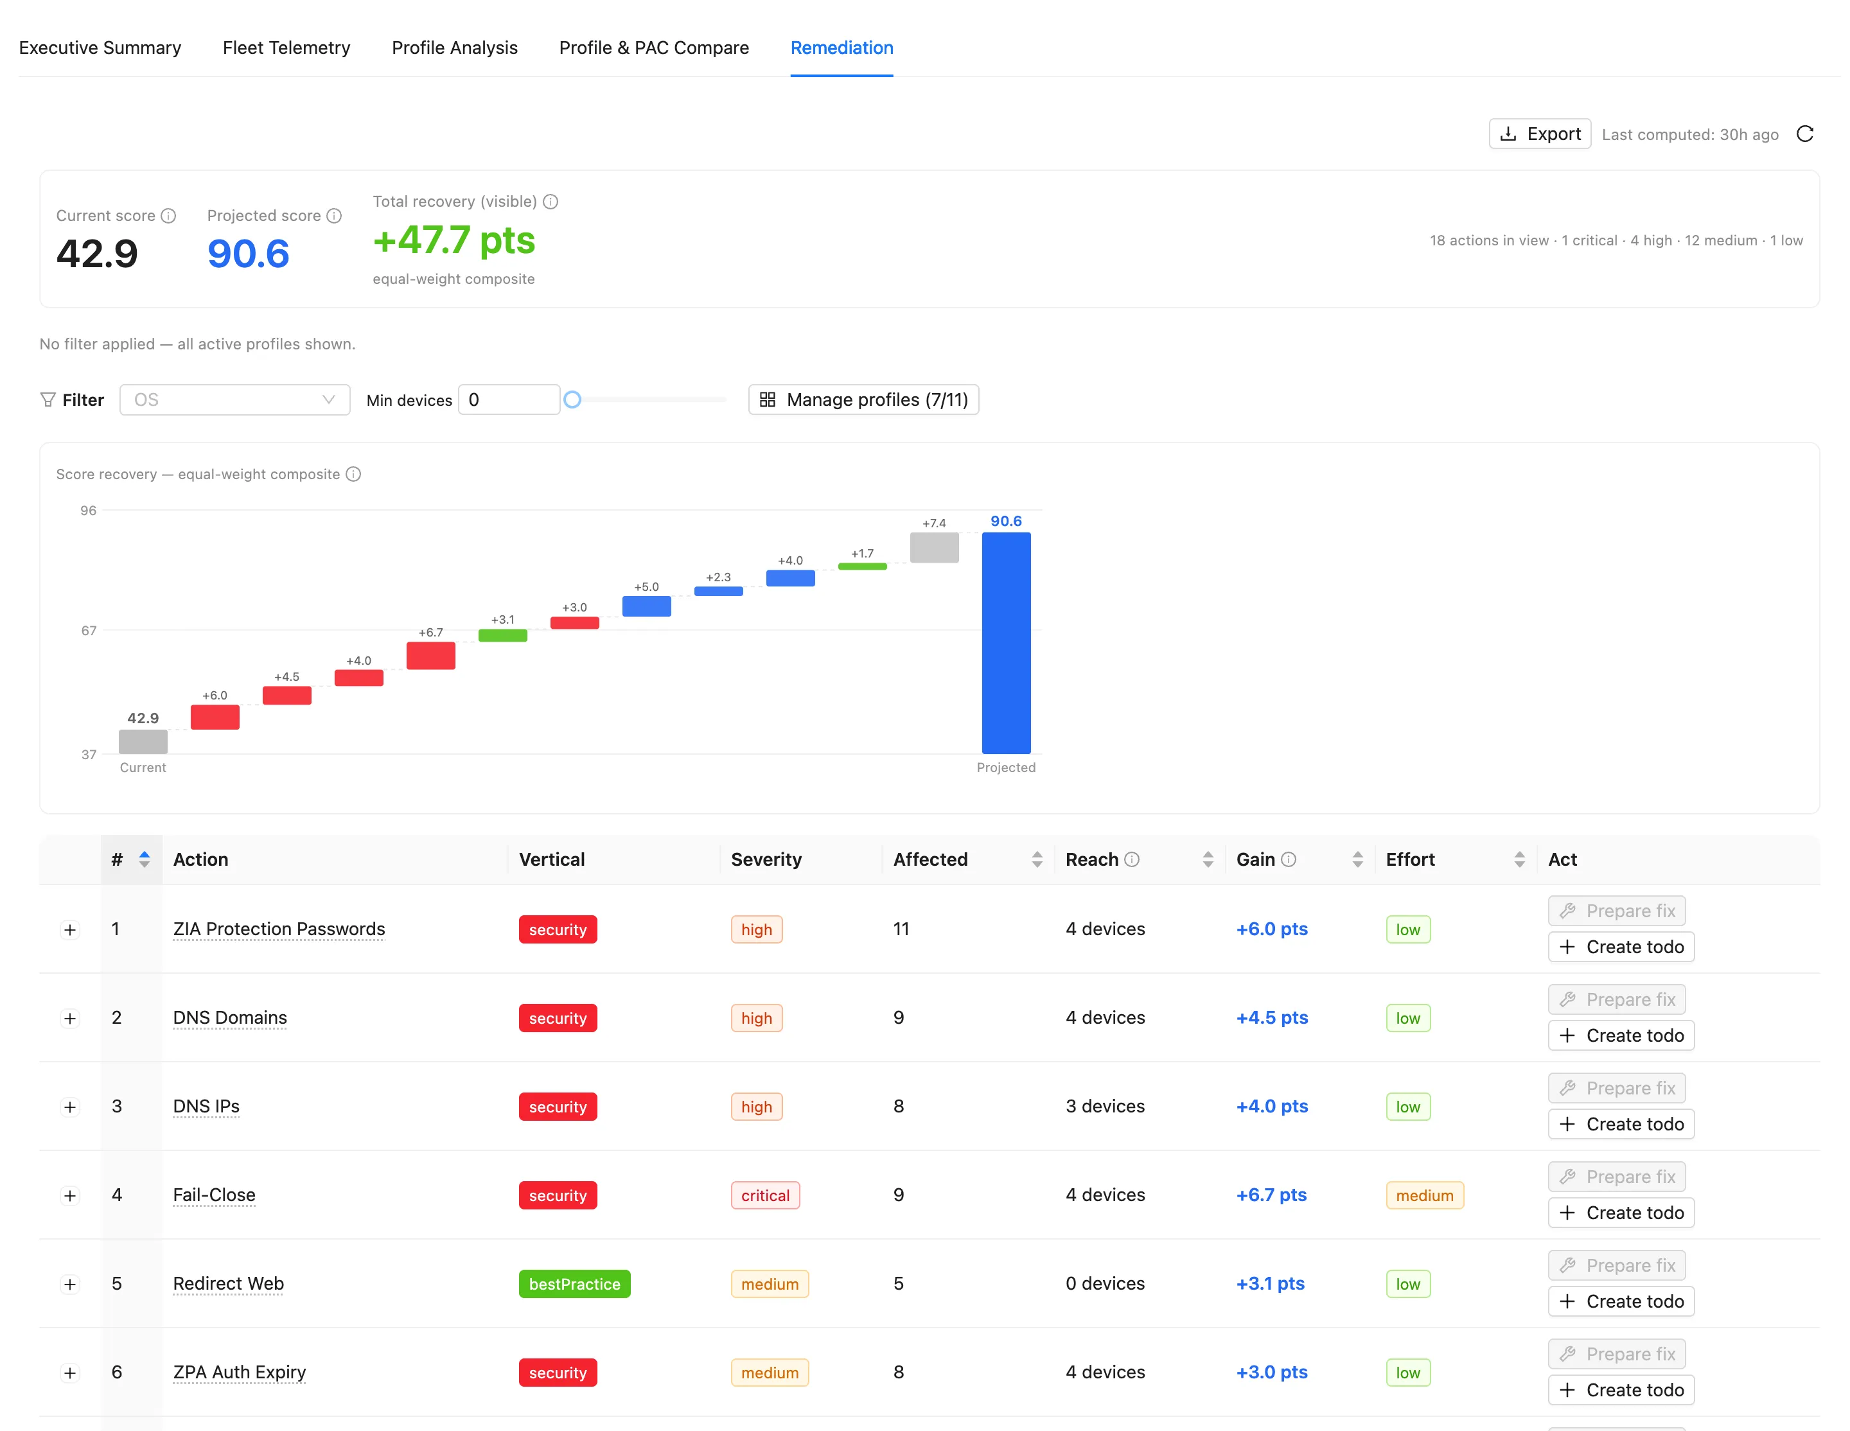Click the +6.7 pts gain value

(x=1271, y=1195)
